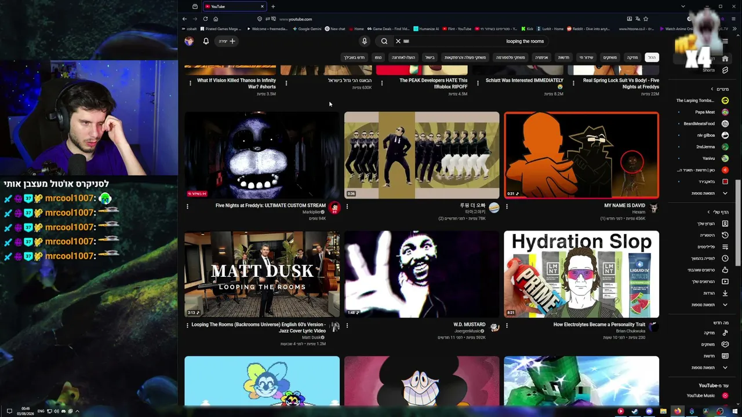Open the Shorts sidebar icon
Screen dimensions: 742x417
725,70
